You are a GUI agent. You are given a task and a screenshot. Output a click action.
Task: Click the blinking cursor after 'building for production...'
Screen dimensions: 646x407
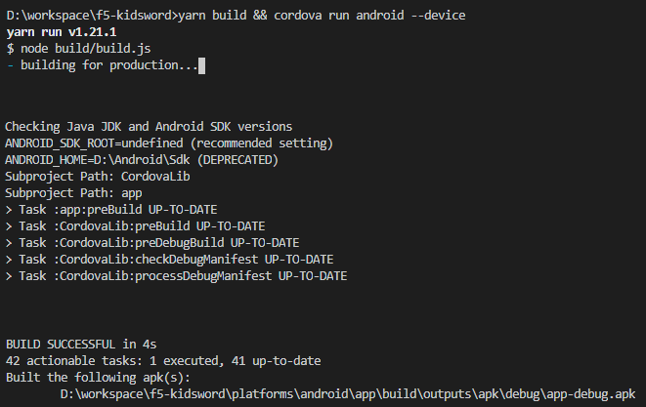pos(202,65)
